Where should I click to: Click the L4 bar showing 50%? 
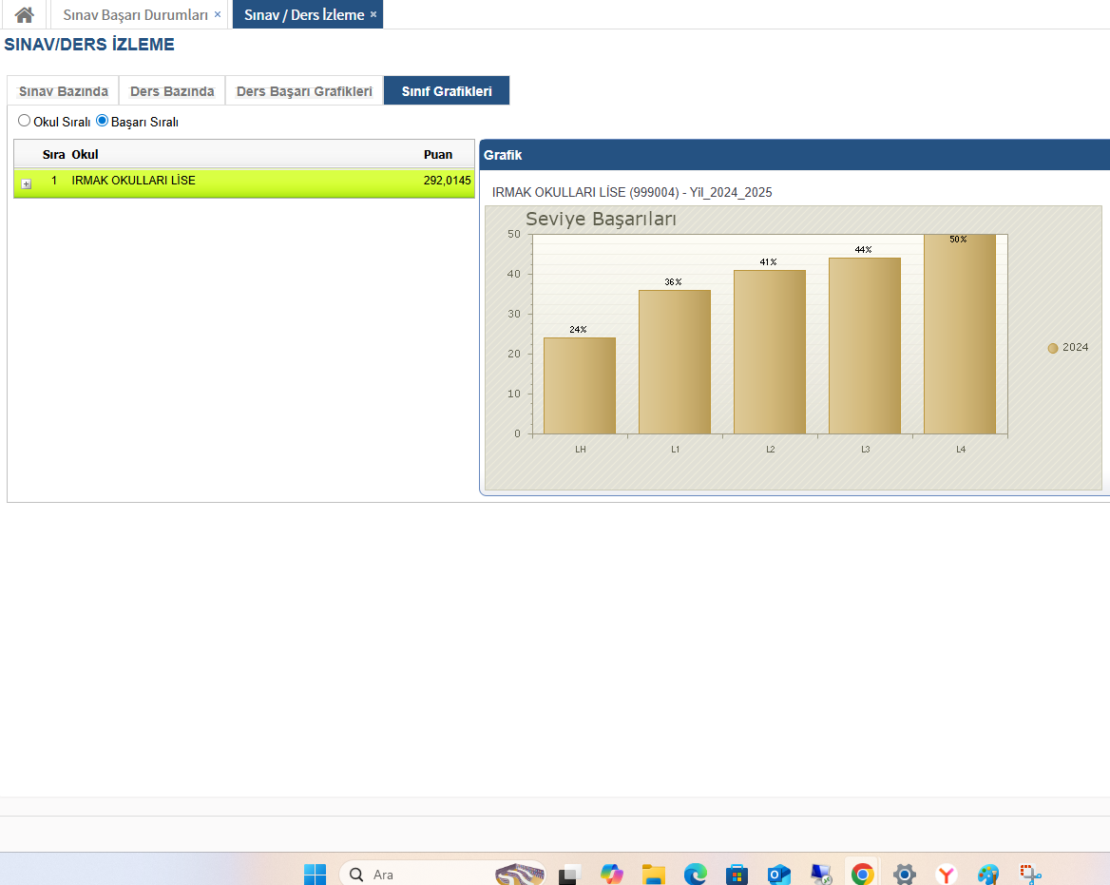click(960, 335)
